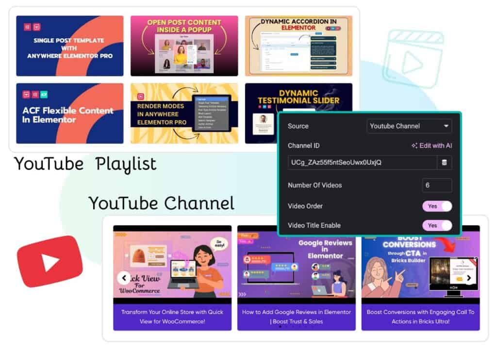Click the YouTube Playlist heading
The height and width of the screenshot is (348, 497).
[85, 164]
